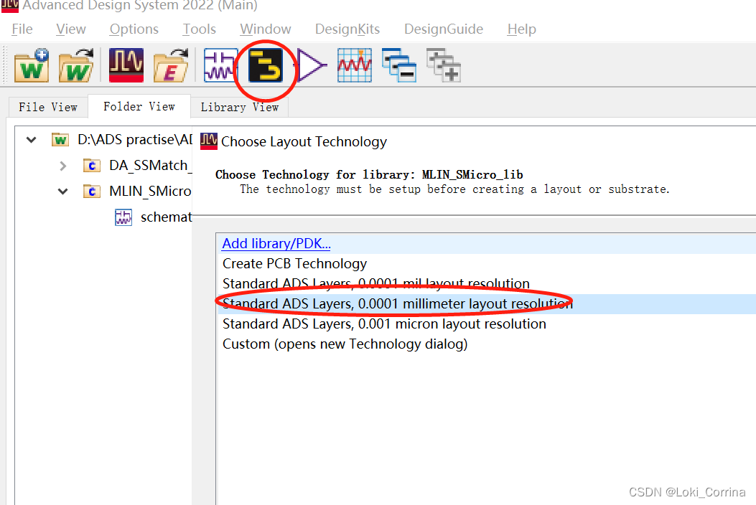Viewport: 756px width, 505px height.
Task: Click the schematic view icon in the tree
Action: (123, 217)
